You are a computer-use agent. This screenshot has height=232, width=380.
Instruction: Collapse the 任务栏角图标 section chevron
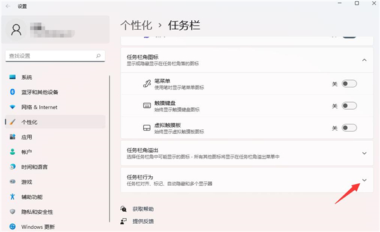tap(364, 60)
